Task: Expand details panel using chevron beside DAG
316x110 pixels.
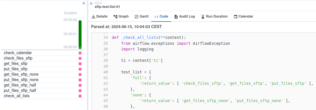Action: click(x=91, y=3)
